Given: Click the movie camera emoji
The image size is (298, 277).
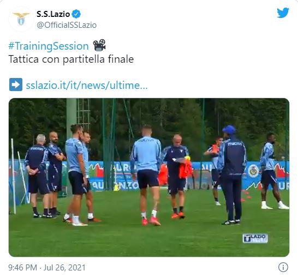Looking at the screenshot, I should point(99,45).
